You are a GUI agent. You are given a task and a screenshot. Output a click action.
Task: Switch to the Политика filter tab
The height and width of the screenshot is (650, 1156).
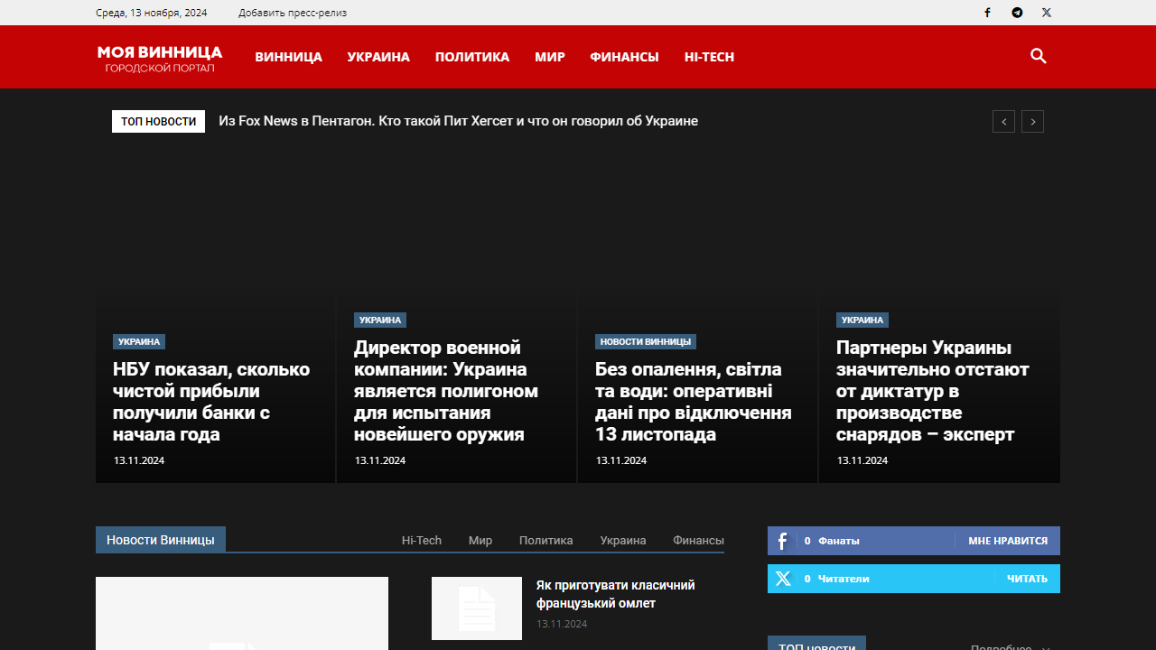pos(545,540)
